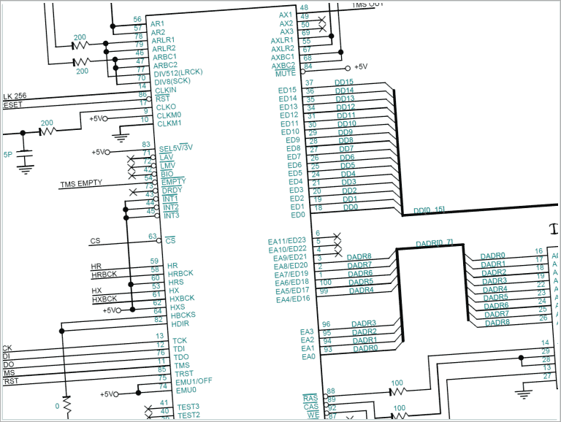
Task: Select the AXBC1 pin label
Action: (283, 57)
